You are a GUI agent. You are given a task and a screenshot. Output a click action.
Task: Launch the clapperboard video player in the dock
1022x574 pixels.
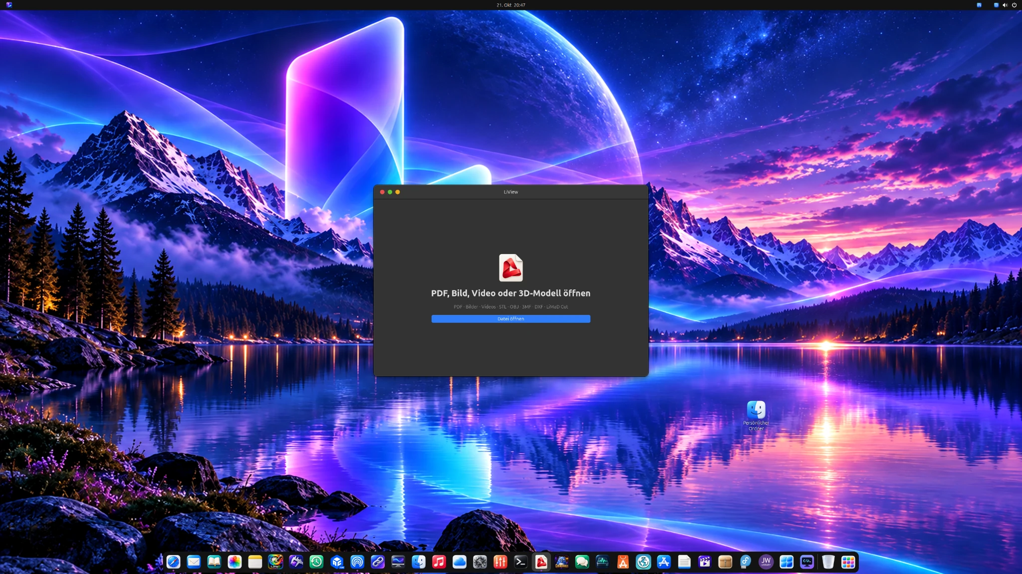click(705, 562)
